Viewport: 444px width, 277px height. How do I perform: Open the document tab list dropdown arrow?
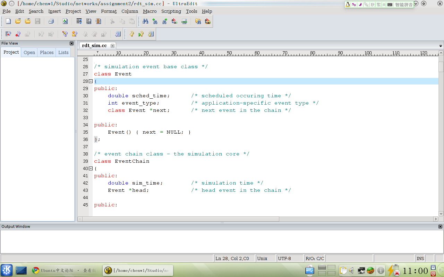(x=441, y=46)
